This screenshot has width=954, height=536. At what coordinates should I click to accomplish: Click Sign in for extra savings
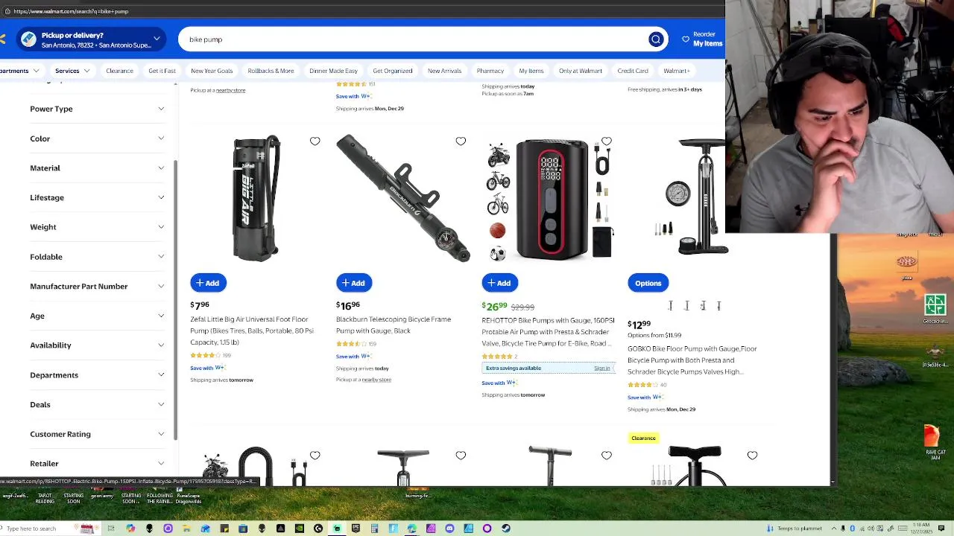pos(602,368)
